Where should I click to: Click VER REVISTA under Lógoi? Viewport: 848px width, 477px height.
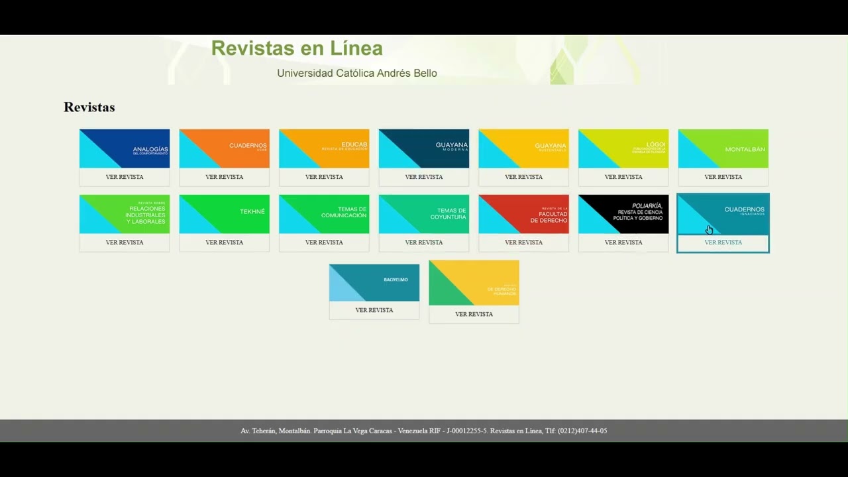click(623, 177)
